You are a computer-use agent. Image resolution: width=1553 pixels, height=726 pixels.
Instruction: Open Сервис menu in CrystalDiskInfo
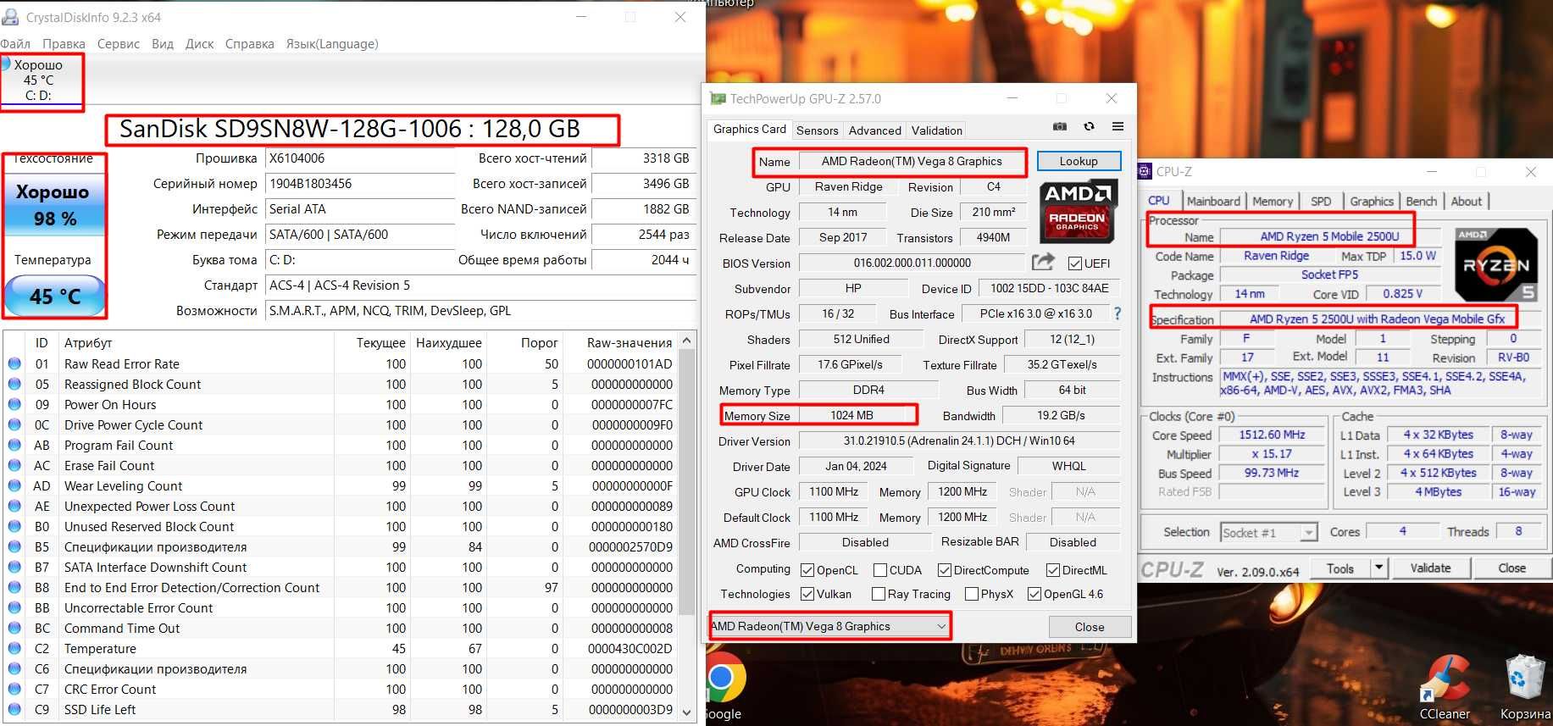119,44
